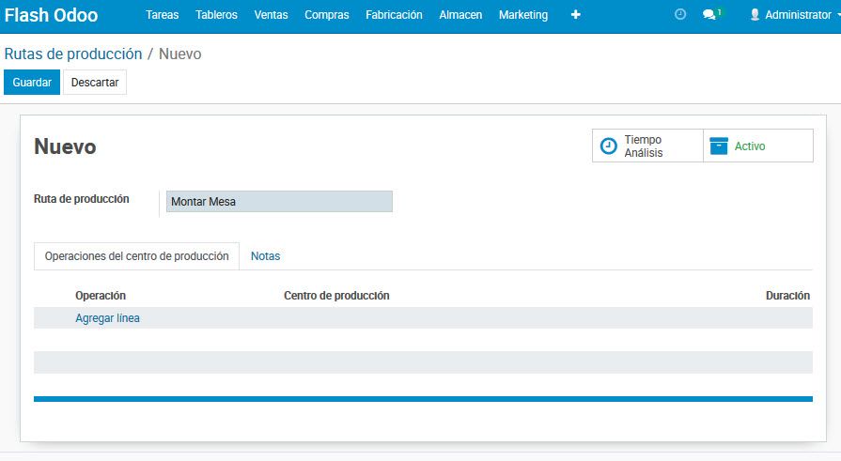
Task: Open the clock activities icon
Action: click(680, 15)
